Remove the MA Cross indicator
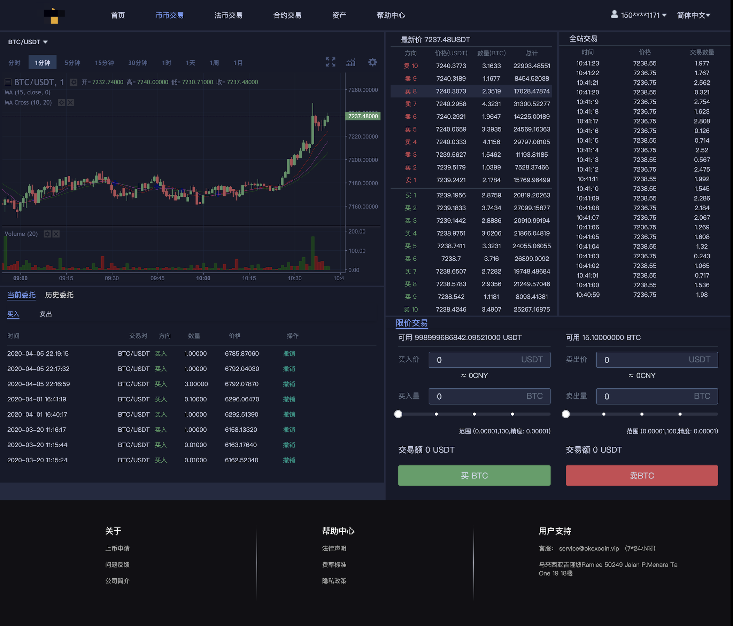The width and height of the screenshot is (733, 626). tap(70, 102)
